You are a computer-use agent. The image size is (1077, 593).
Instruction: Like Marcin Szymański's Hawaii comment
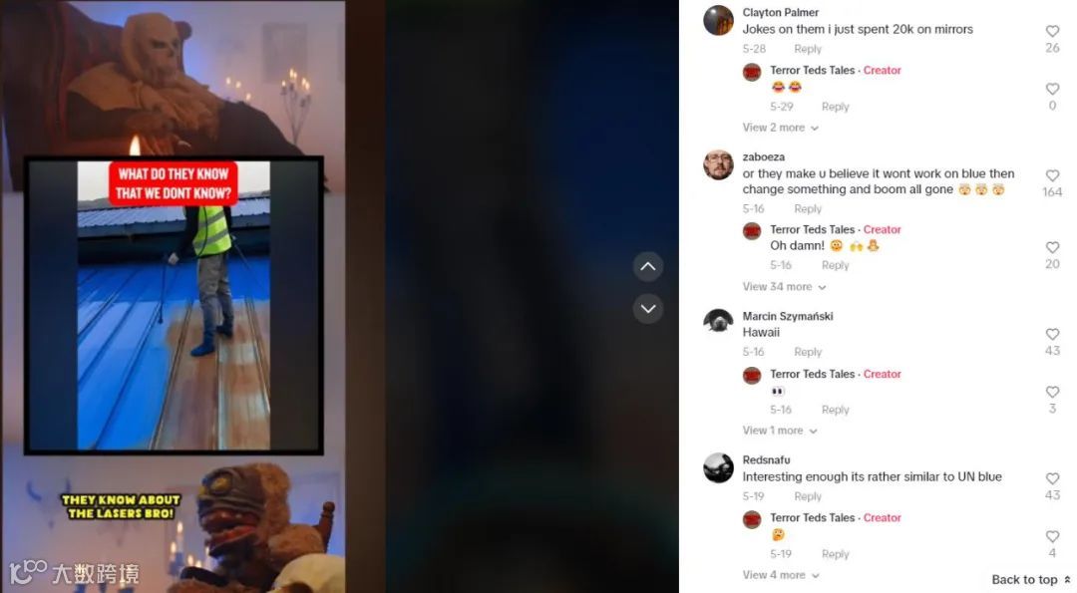(x=1052, y=334)
